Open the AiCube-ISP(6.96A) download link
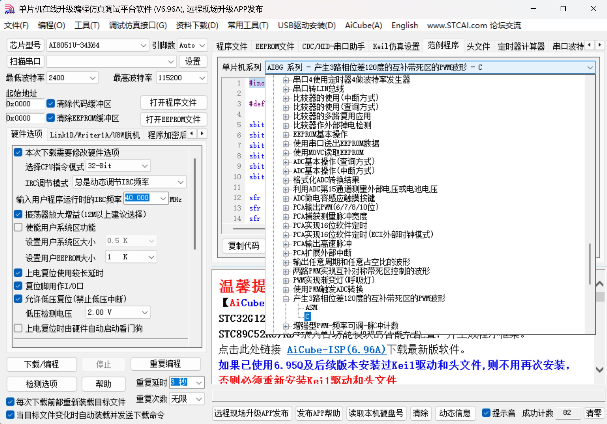Screen dimensions: 607x424 [336, 350]
